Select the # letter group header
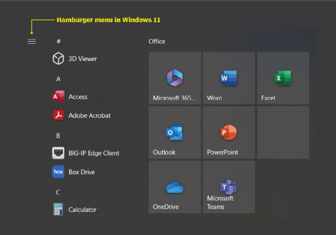336x235 pixels. click(58, 41)
